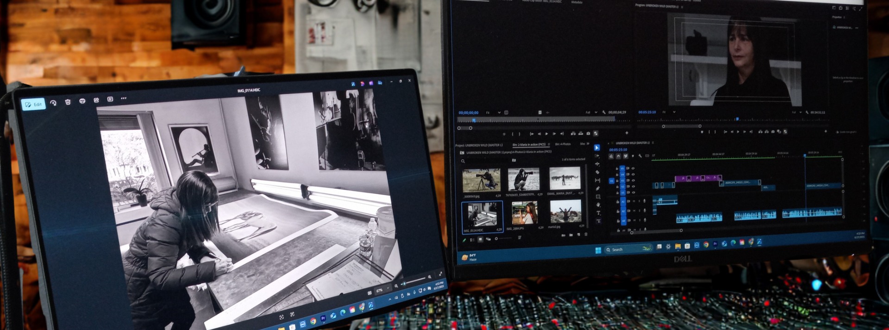The height and width of the screenshot is (330, 889).
Task: Export frame from Source monitor camera icon
Action: tap(588, 133)
